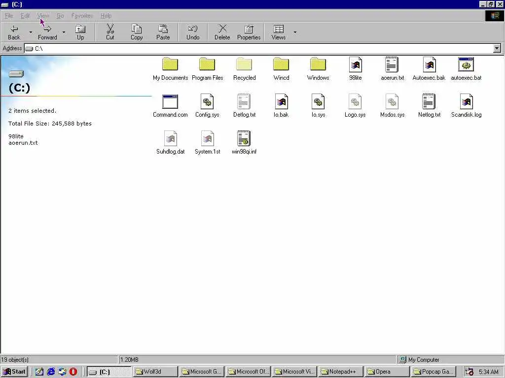Image resolution: width=505 pixels, height=378 pixels.
Task: Open the Go menu
Action: tap(60, 16)
